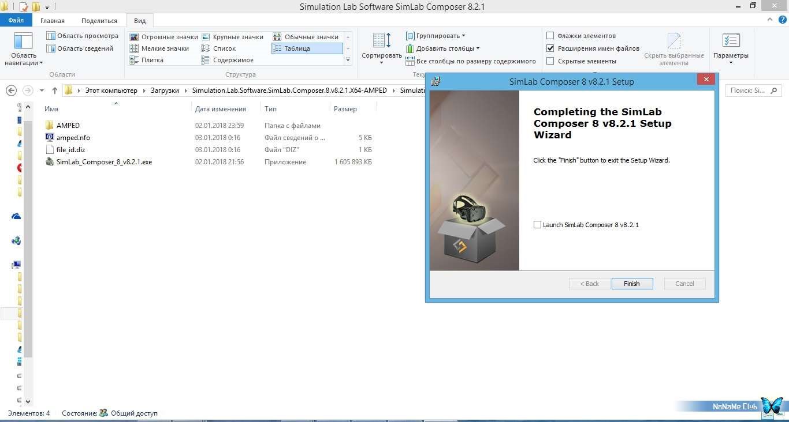The height and width of the screenshot is (422, 789).
Task: Select the This PC icon in navigation pane
Action: (x=16, y=265)
